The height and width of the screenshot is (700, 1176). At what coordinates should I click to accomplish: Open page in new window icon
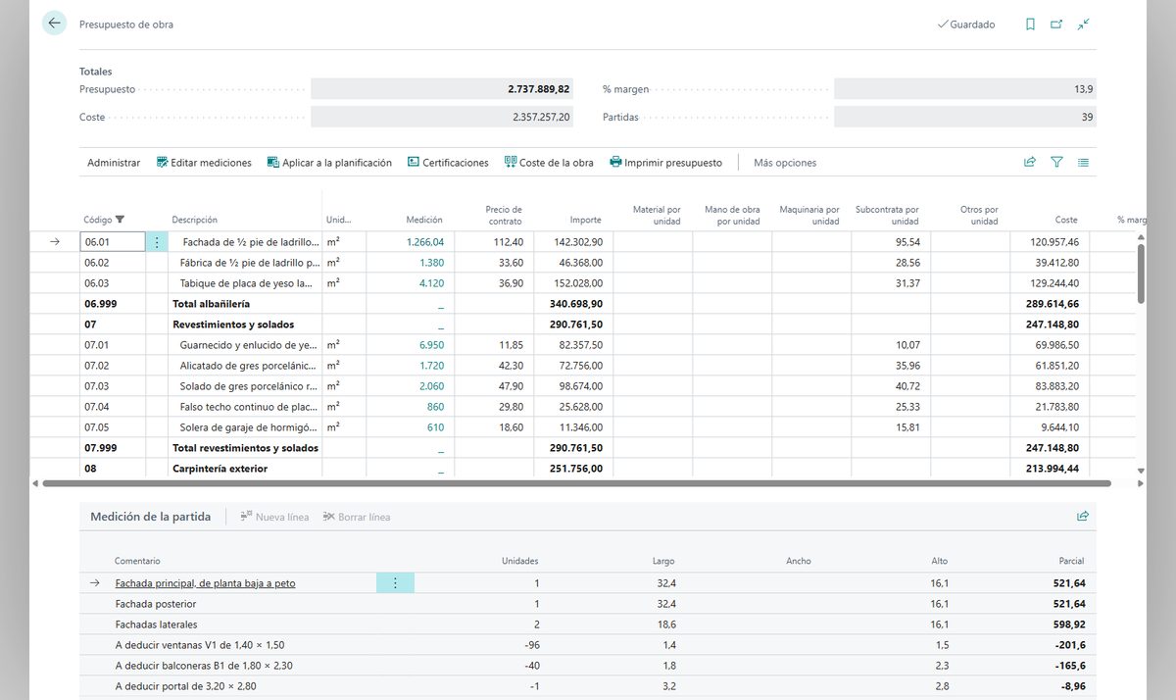pos(1056,25)
